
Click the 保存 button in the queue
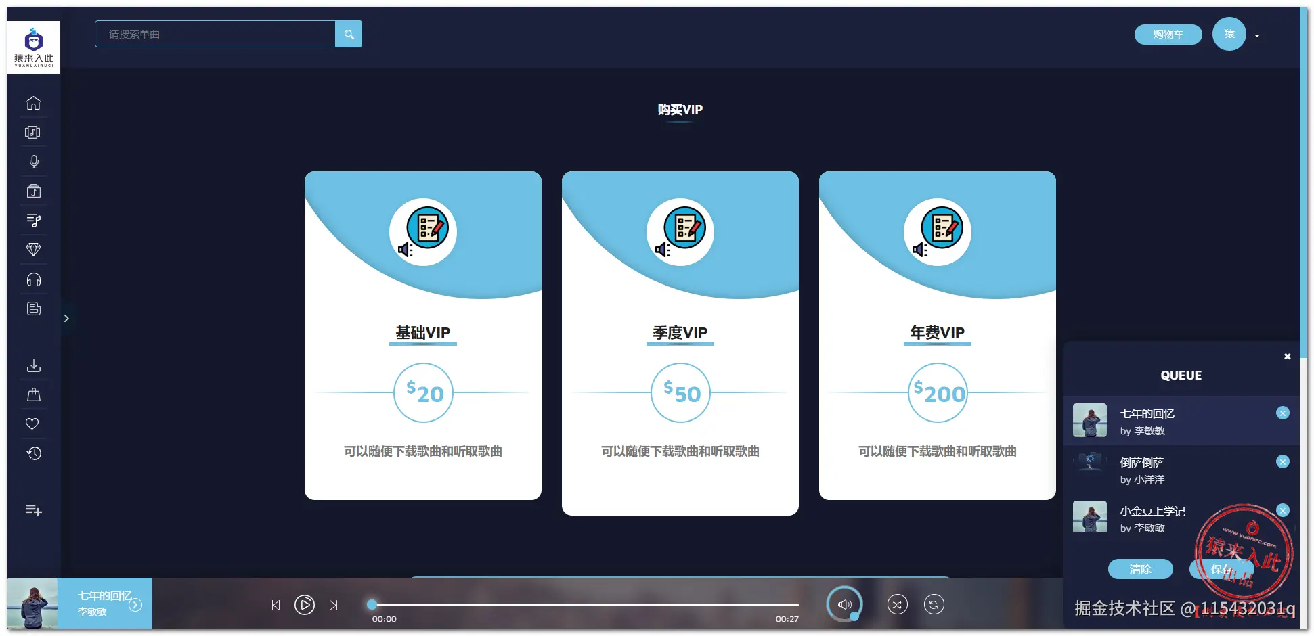(x=1221, y=569)
